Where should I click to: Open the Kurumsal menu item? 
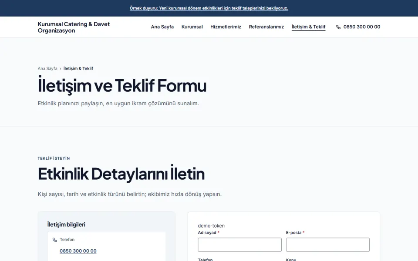192,27
